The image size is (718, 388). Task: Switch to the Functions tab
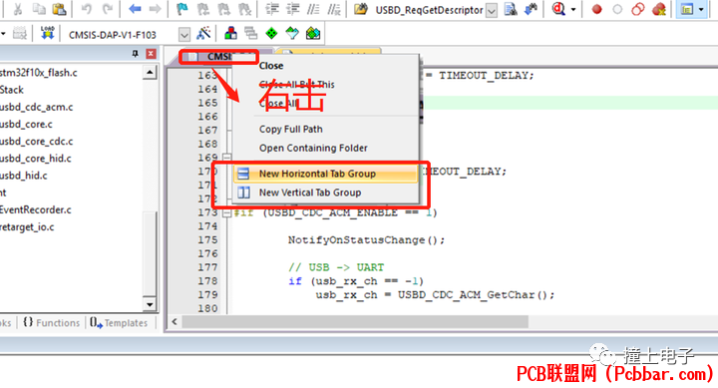52,322
